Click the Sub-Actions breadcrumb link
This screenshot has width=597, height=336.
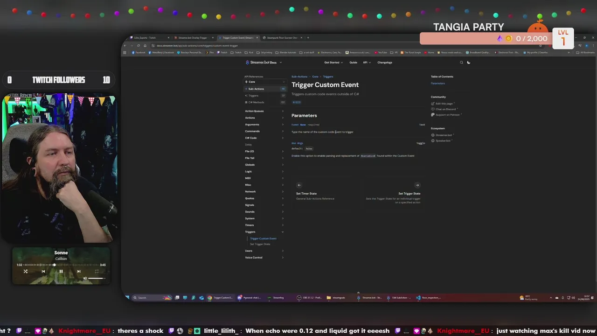(299, 77)
